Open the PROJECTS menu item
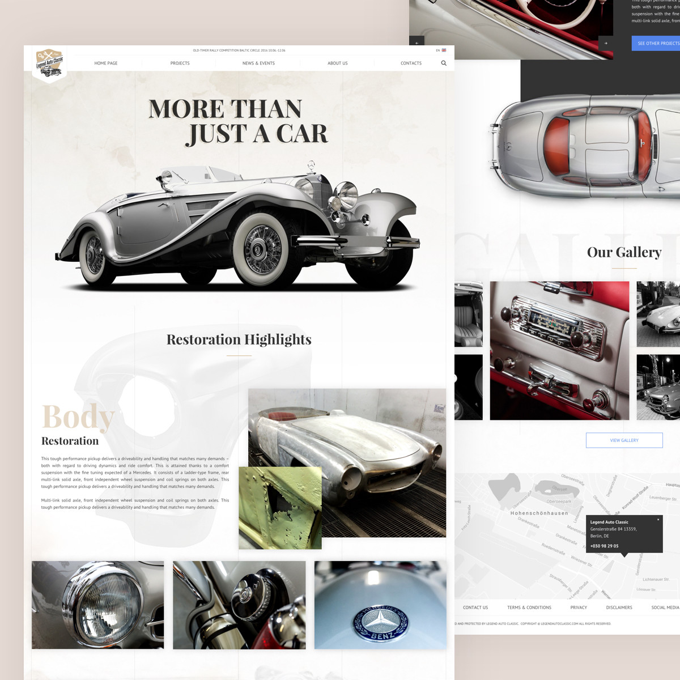The width and height of the screenshot is (680, 680). coord(180,63)
